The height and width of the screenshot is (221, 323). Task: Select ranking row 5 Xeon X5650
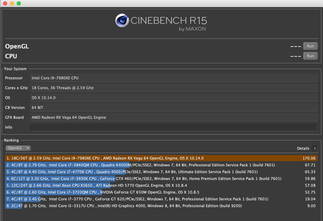[x=161, y=185]
